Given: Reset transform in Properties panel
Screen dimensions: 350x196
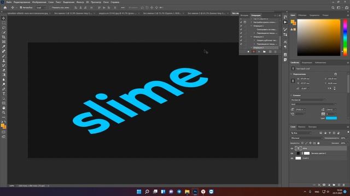Looking at the screenshot, I should click(335, 74).
